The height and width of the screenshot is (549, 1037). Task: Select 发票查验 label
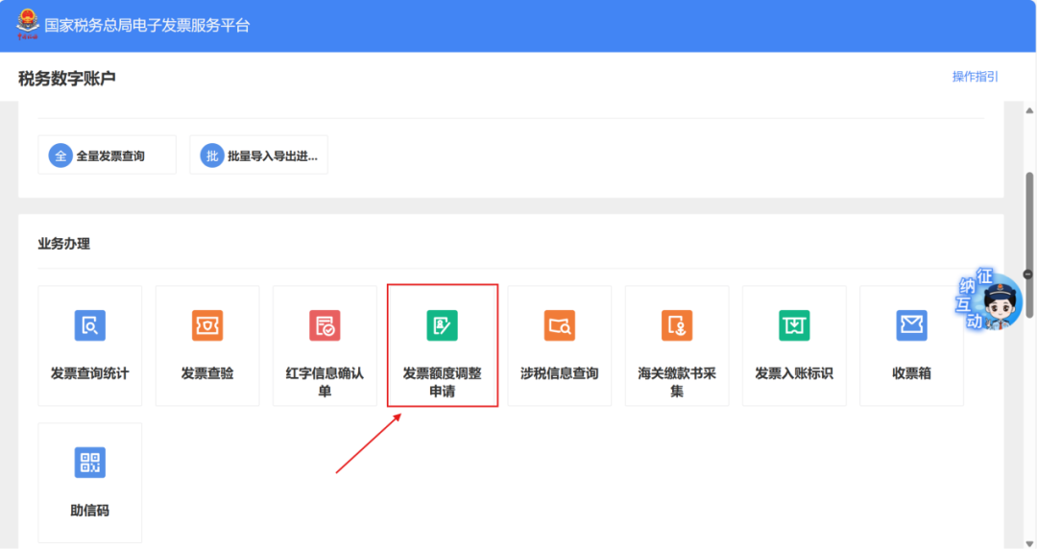(207, 373)
